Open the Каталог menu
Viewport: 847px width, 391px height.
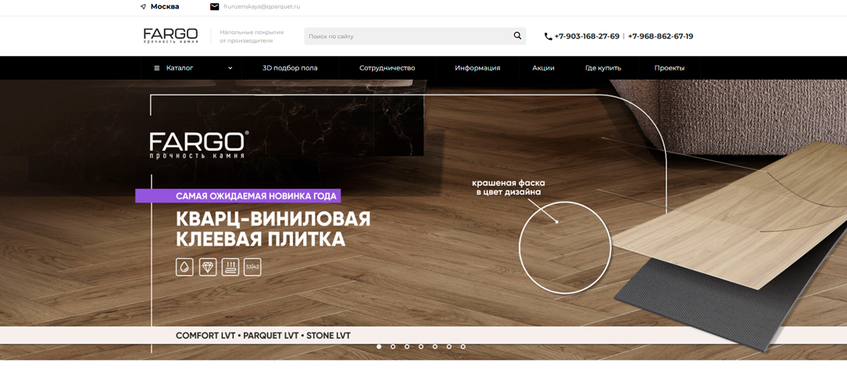[x=192, y=68]
